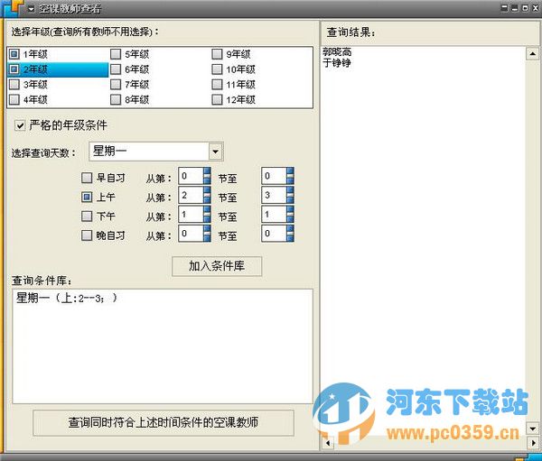Click 晚自习 start period spinner

pos(207,234)
